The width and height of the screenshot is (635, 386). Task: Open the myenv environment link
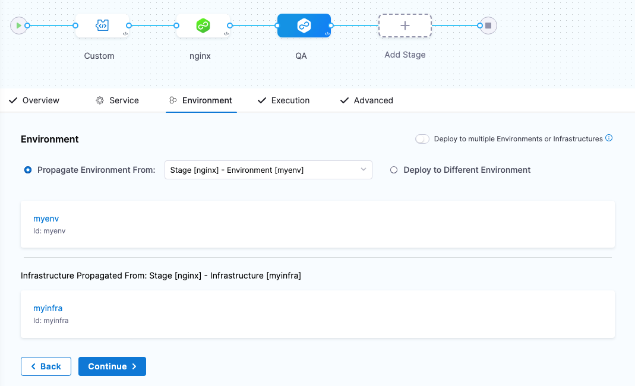(46, 219)
